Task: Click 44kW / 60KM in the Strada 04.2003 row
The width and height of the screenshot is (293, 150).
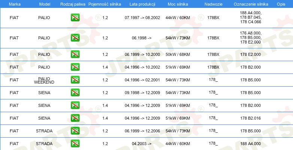Action: click(178, 144)
